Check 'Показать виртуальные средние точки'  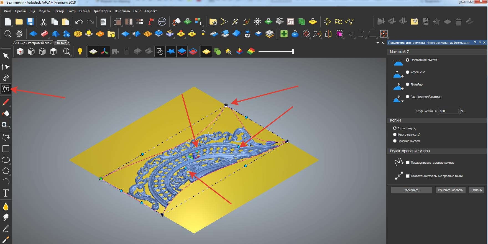(x=408, y=176)
